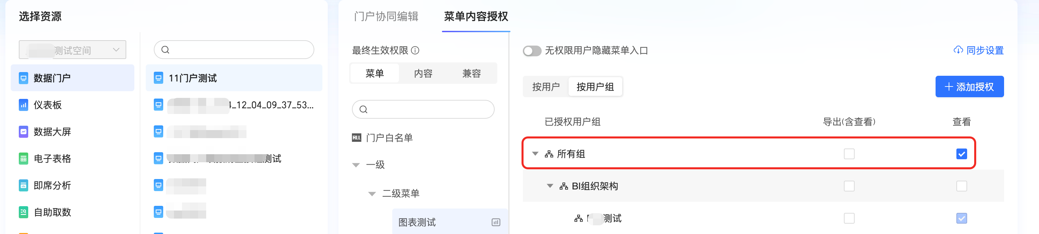This screenshot has width=1039, height=234.
Task: Click the 电子表格 spreadsheet icon
Action: coord(24,159)
